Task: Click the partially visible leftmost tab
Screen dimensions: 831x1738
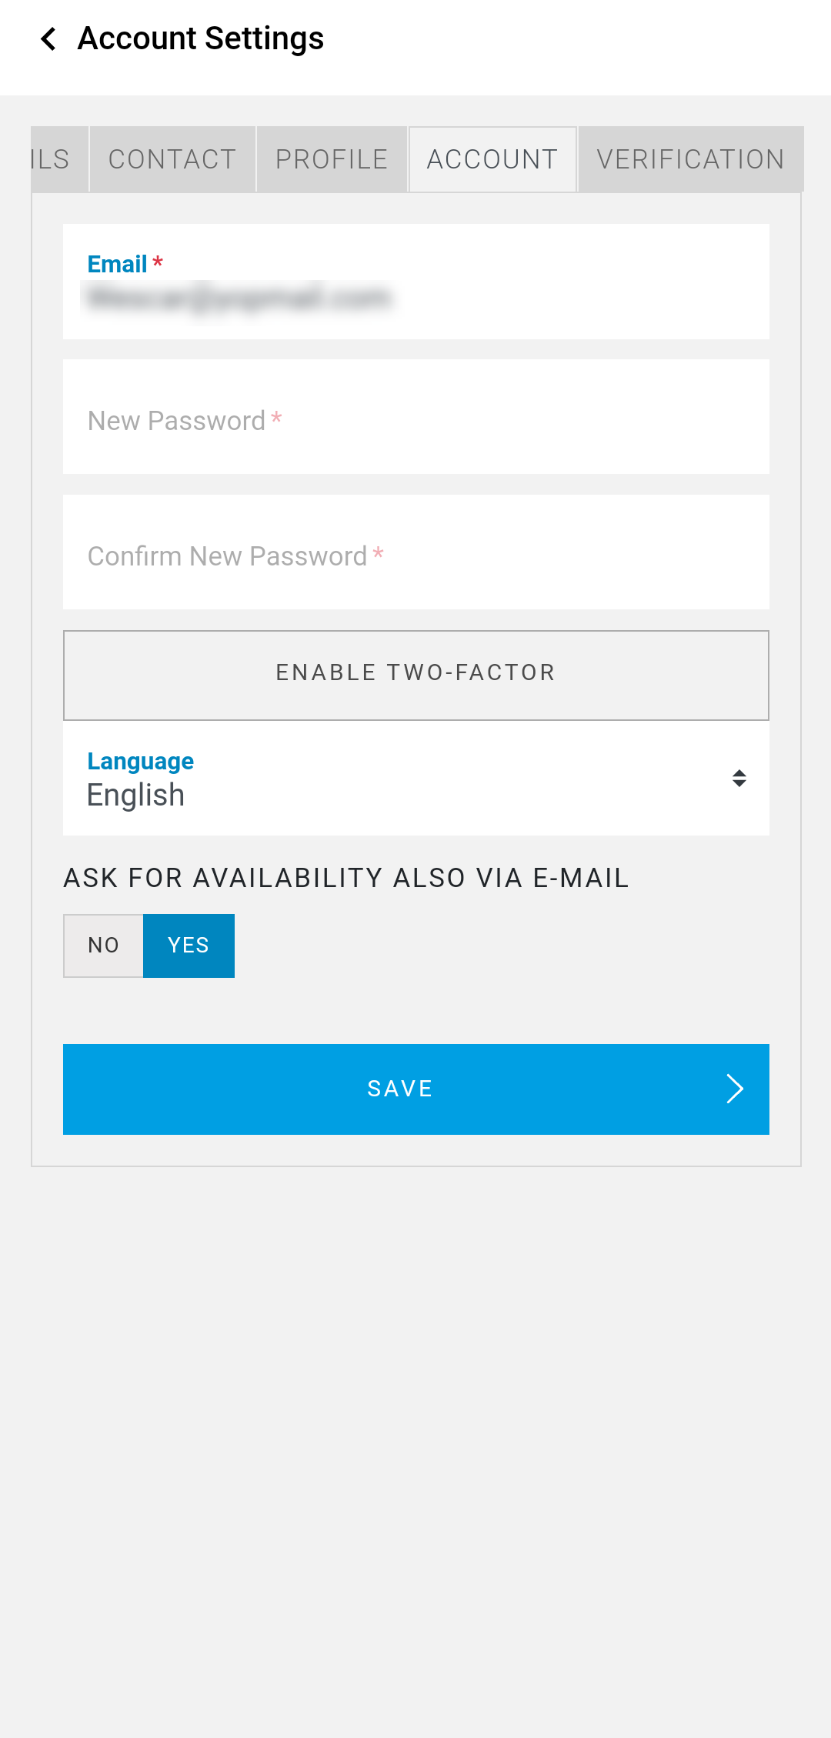Action: 52,159
